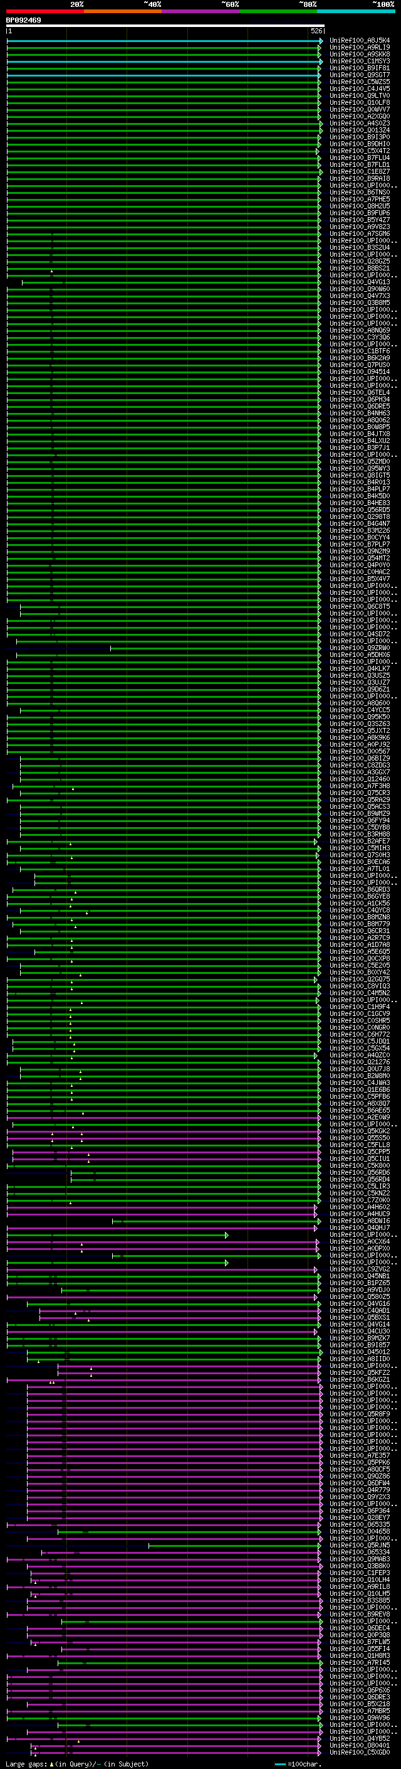The width and height of the screenshot is (401, 1769).
Task: Select label UniRef100_Q75CR3
Action: [x=360, y=793]
